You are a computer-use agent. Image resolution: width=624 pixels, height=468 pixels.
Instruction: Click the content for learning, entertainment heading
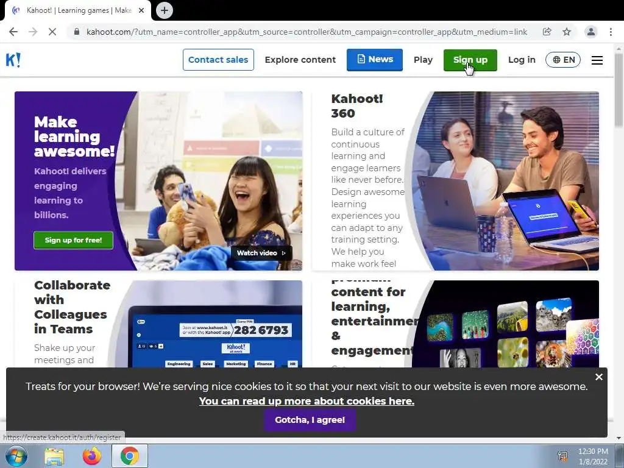point(374,321)
